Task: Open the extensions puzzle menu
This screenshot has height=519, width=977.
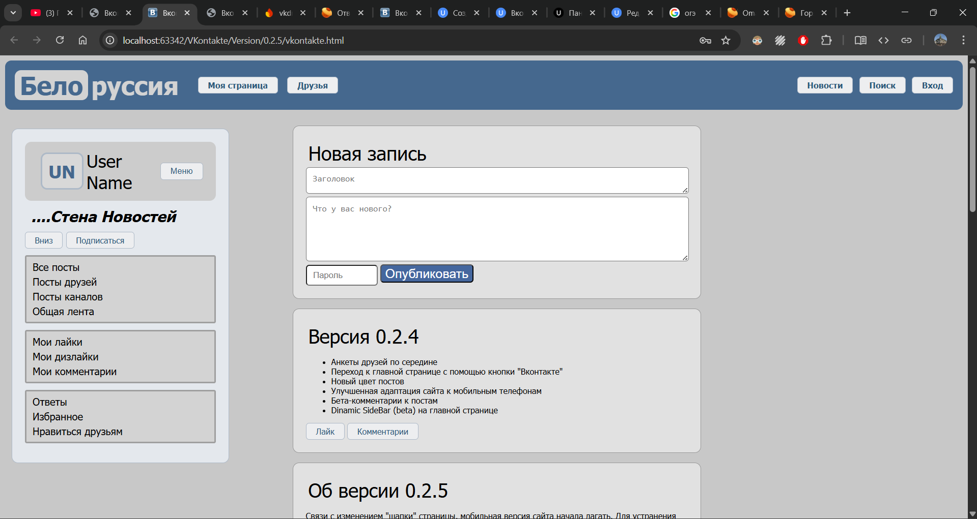Action: [x=826, y=40]
